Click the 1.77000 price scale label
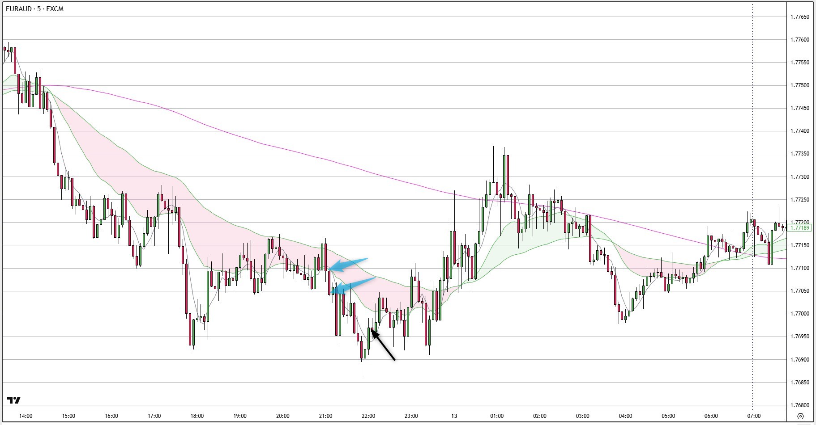Screen dimensions: 816x425 coord(800,314)
